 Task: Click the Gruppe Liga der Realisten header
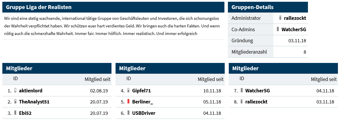click(113, 7)
